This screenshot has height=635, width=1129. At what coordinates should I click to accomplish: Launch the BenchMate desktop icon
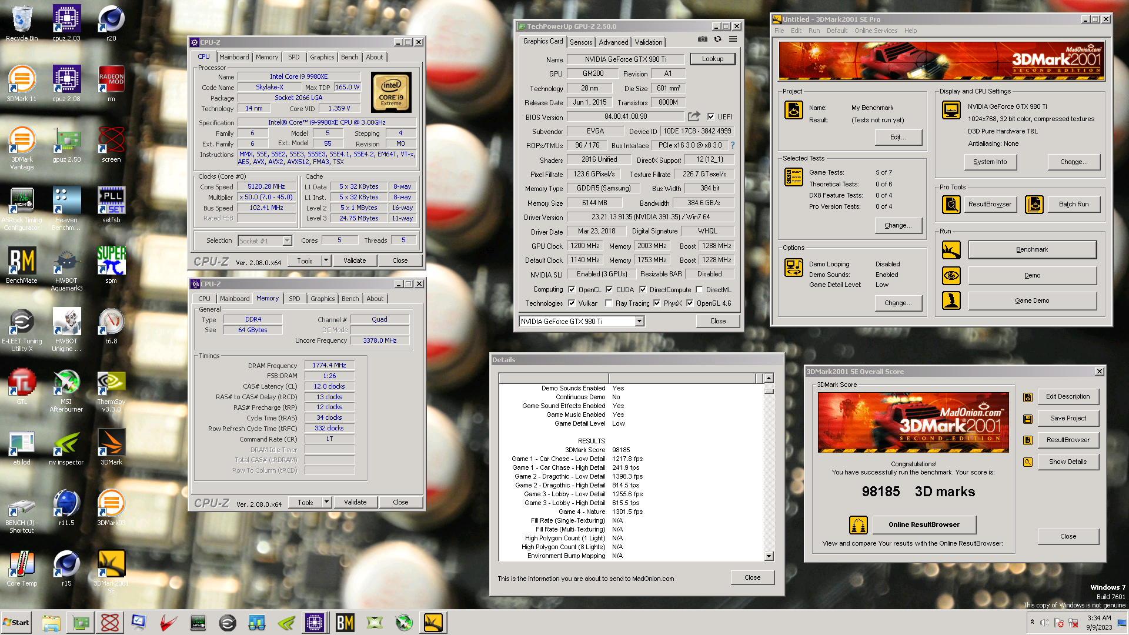point(22,266)
